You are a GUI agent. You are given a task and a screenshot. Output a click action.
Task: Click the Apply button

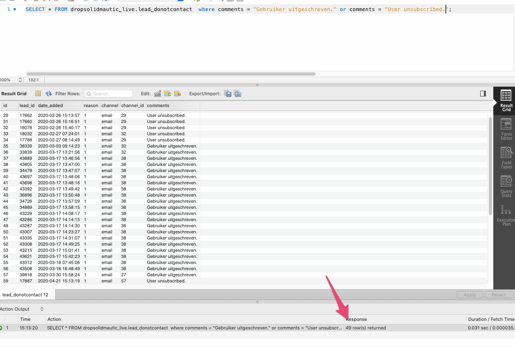point(470,294)
